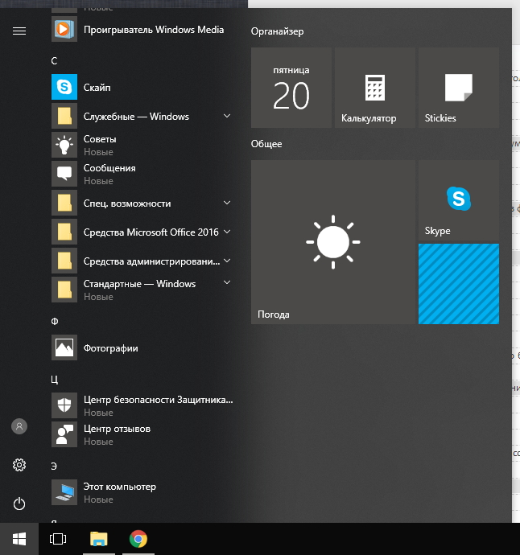The height and width of the screenshot is (555, 520).
Task: Select the Этот компьютер text label
Action: (120, 487)
